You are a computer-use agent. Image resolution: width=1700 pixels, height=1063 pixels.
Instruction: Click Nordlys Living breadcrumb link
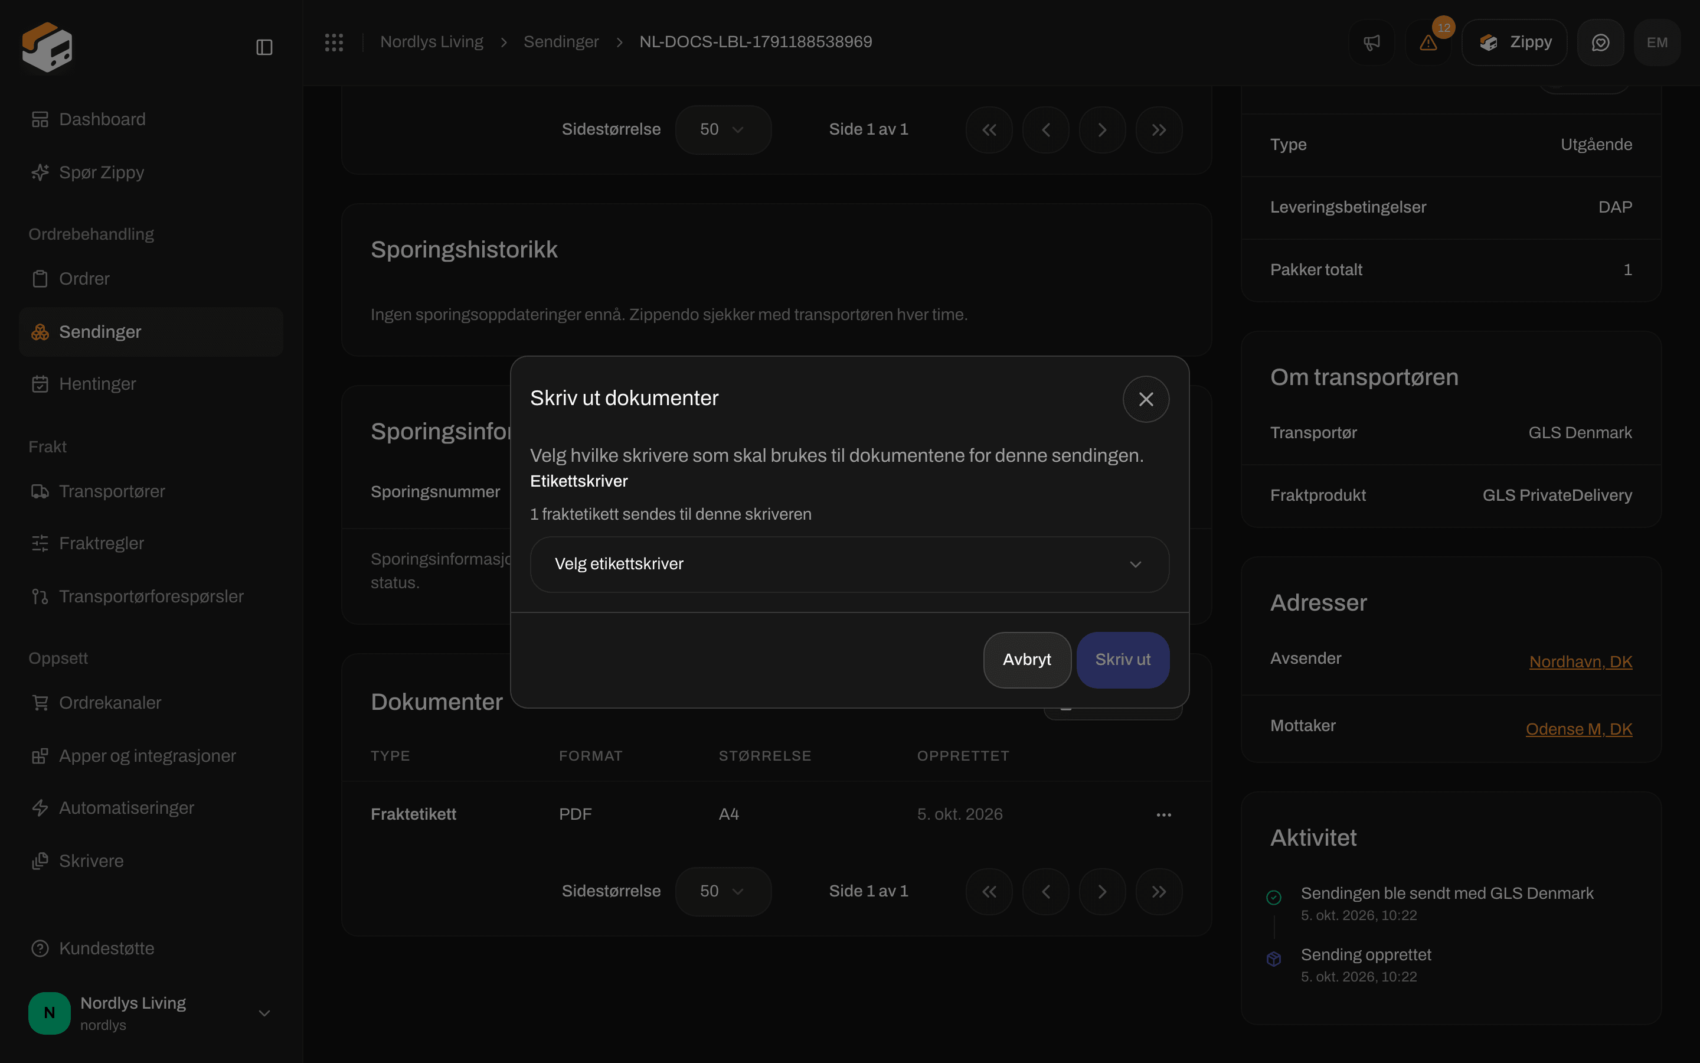pos(431,42)
